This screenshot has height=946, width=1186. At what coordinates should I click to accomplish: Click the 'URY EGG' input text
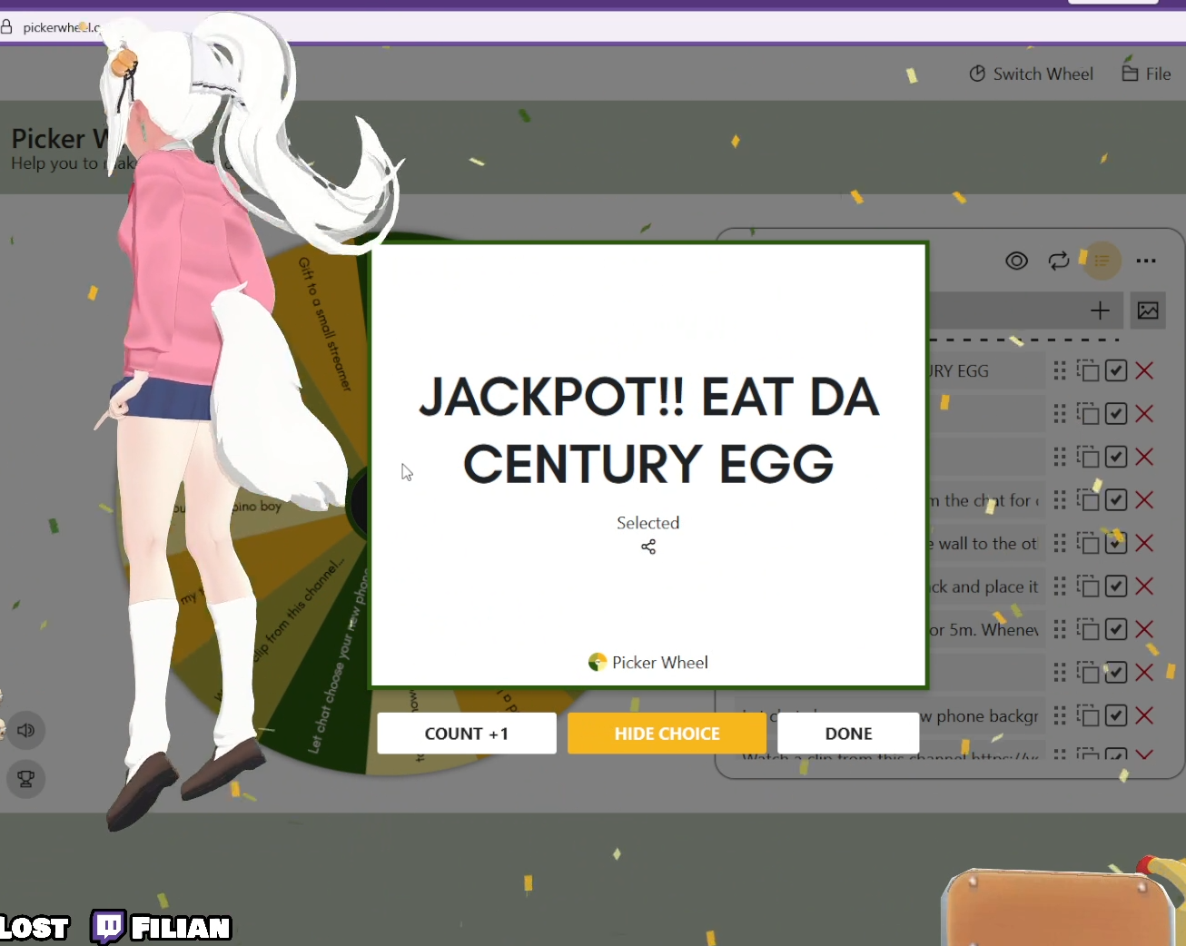[986, 370]
